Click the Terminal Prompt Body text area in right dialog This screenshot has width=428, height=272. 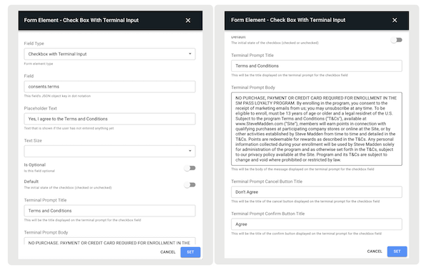(x=316, y=129)
